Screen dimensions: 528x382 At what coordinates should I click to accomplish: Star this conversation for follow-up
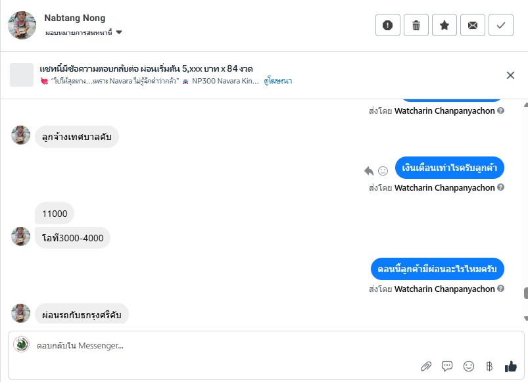[444, 25]
